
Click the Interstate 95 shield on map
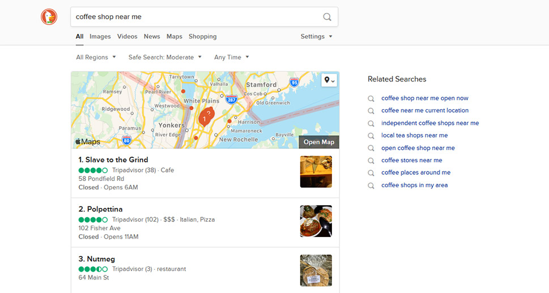[294, 82]
